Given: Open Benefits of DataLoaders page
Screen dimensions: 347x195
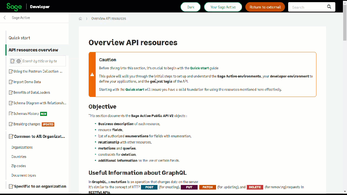Looking at the screenshot, I should coord(32,93).
